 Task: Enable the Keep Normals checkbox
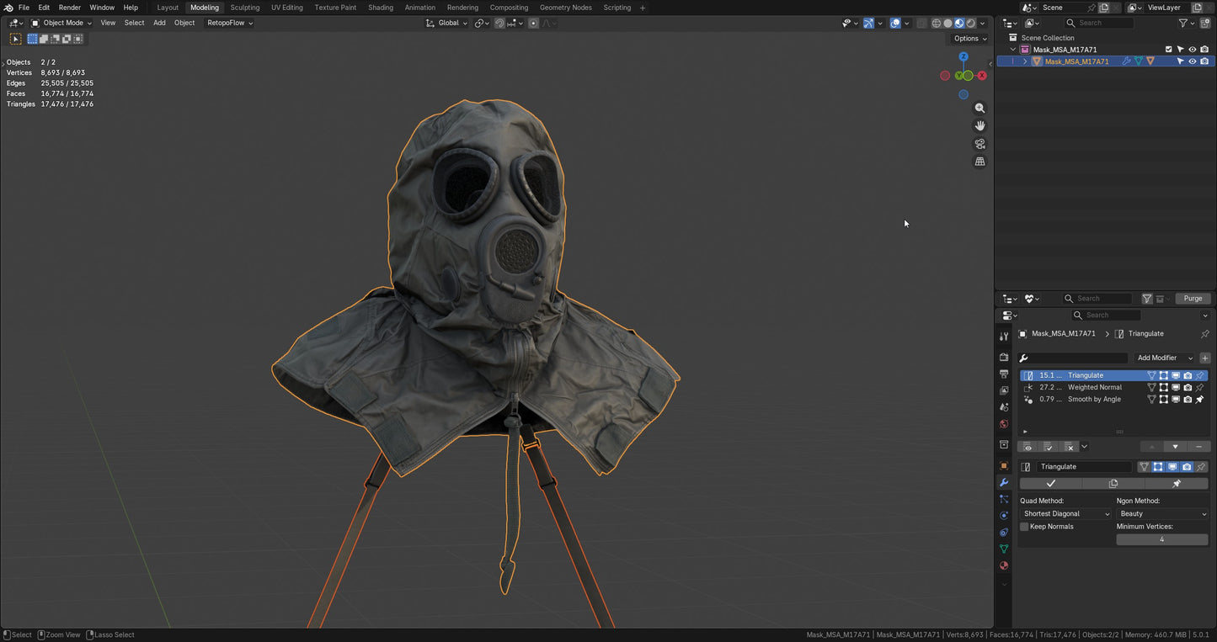pyautogui.click(x=1025, y=527)
